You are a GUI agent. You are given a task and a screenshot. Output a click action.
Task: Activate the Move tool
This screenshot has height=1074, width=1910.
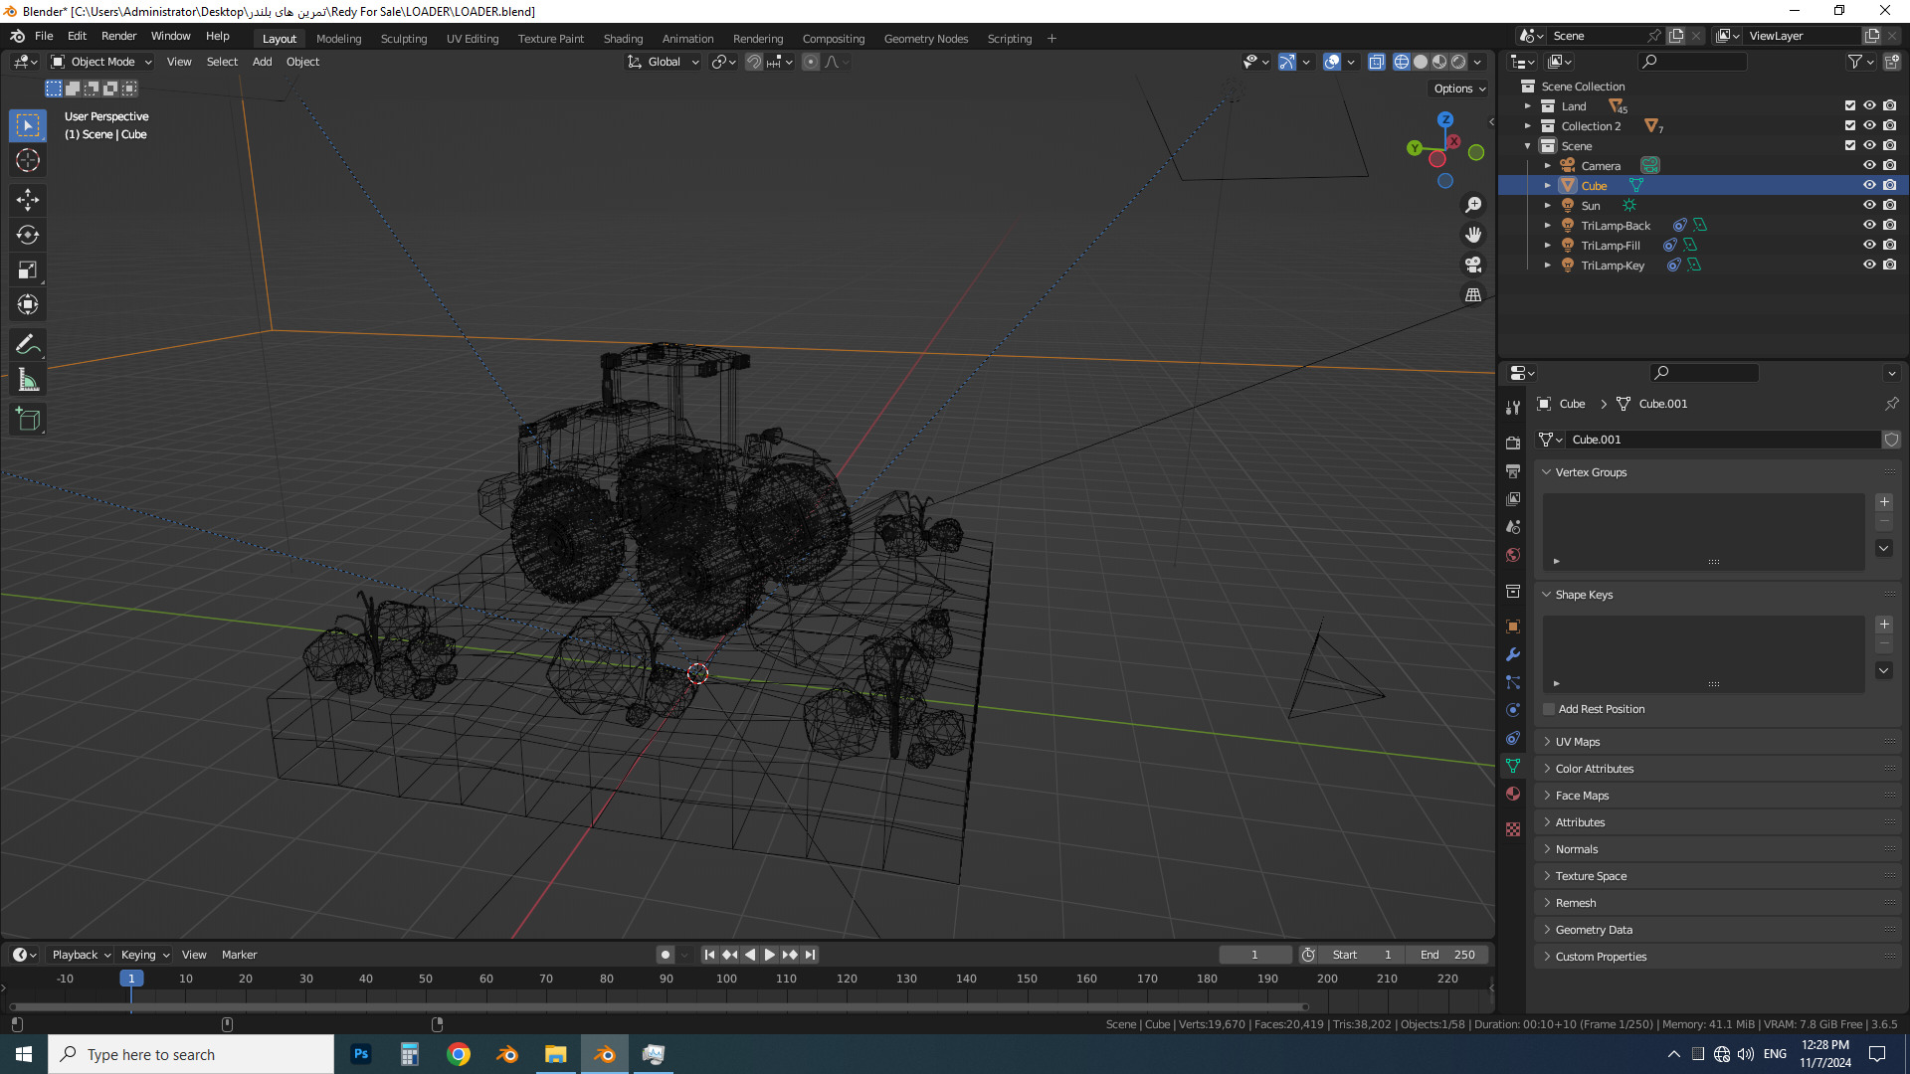click(x=28, y=200)
